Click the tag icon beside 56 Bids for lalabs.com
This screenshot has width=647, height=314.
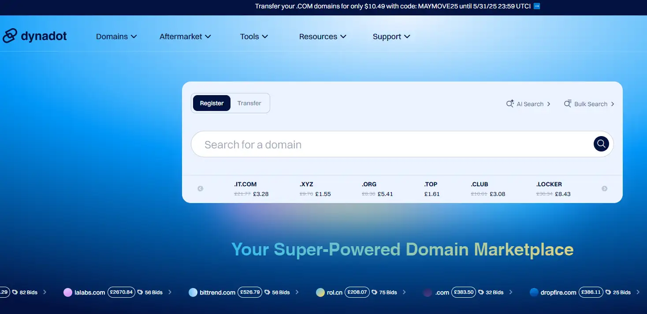(x=140, y=292)
